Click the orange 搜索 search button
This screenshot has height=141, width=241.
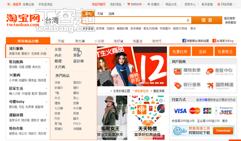point(207,20)
